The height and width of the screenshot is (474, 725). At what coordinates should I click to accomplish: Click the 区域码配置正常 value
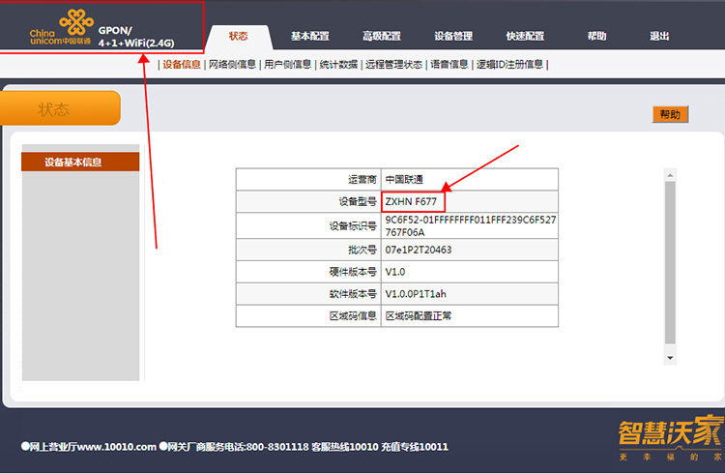pos(418,316)
